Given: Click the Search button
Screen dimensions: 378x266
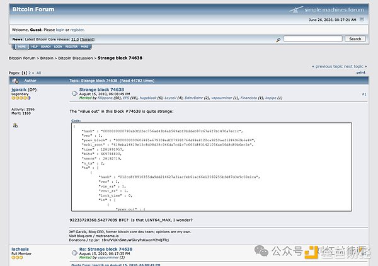Looking at the screenshot, I should 355,39.
